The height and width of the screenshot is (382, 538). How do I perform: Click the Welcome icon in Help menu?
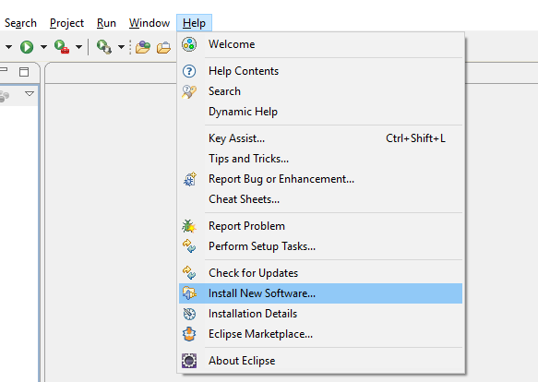coord(189,44)
